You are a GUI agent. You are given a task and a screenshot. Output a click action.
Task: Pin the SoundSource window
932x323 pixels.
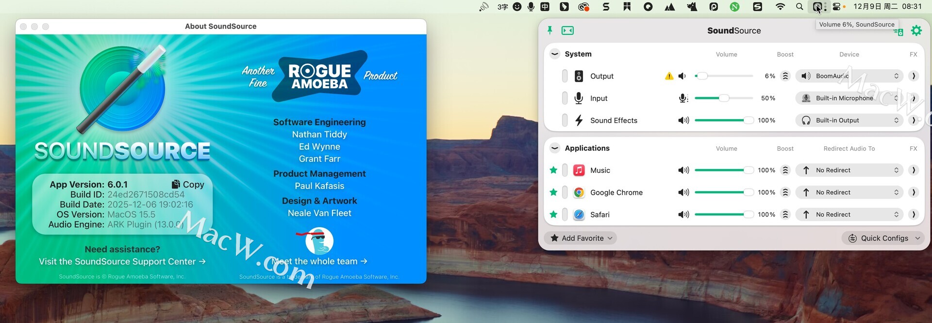tap(549, 31)
